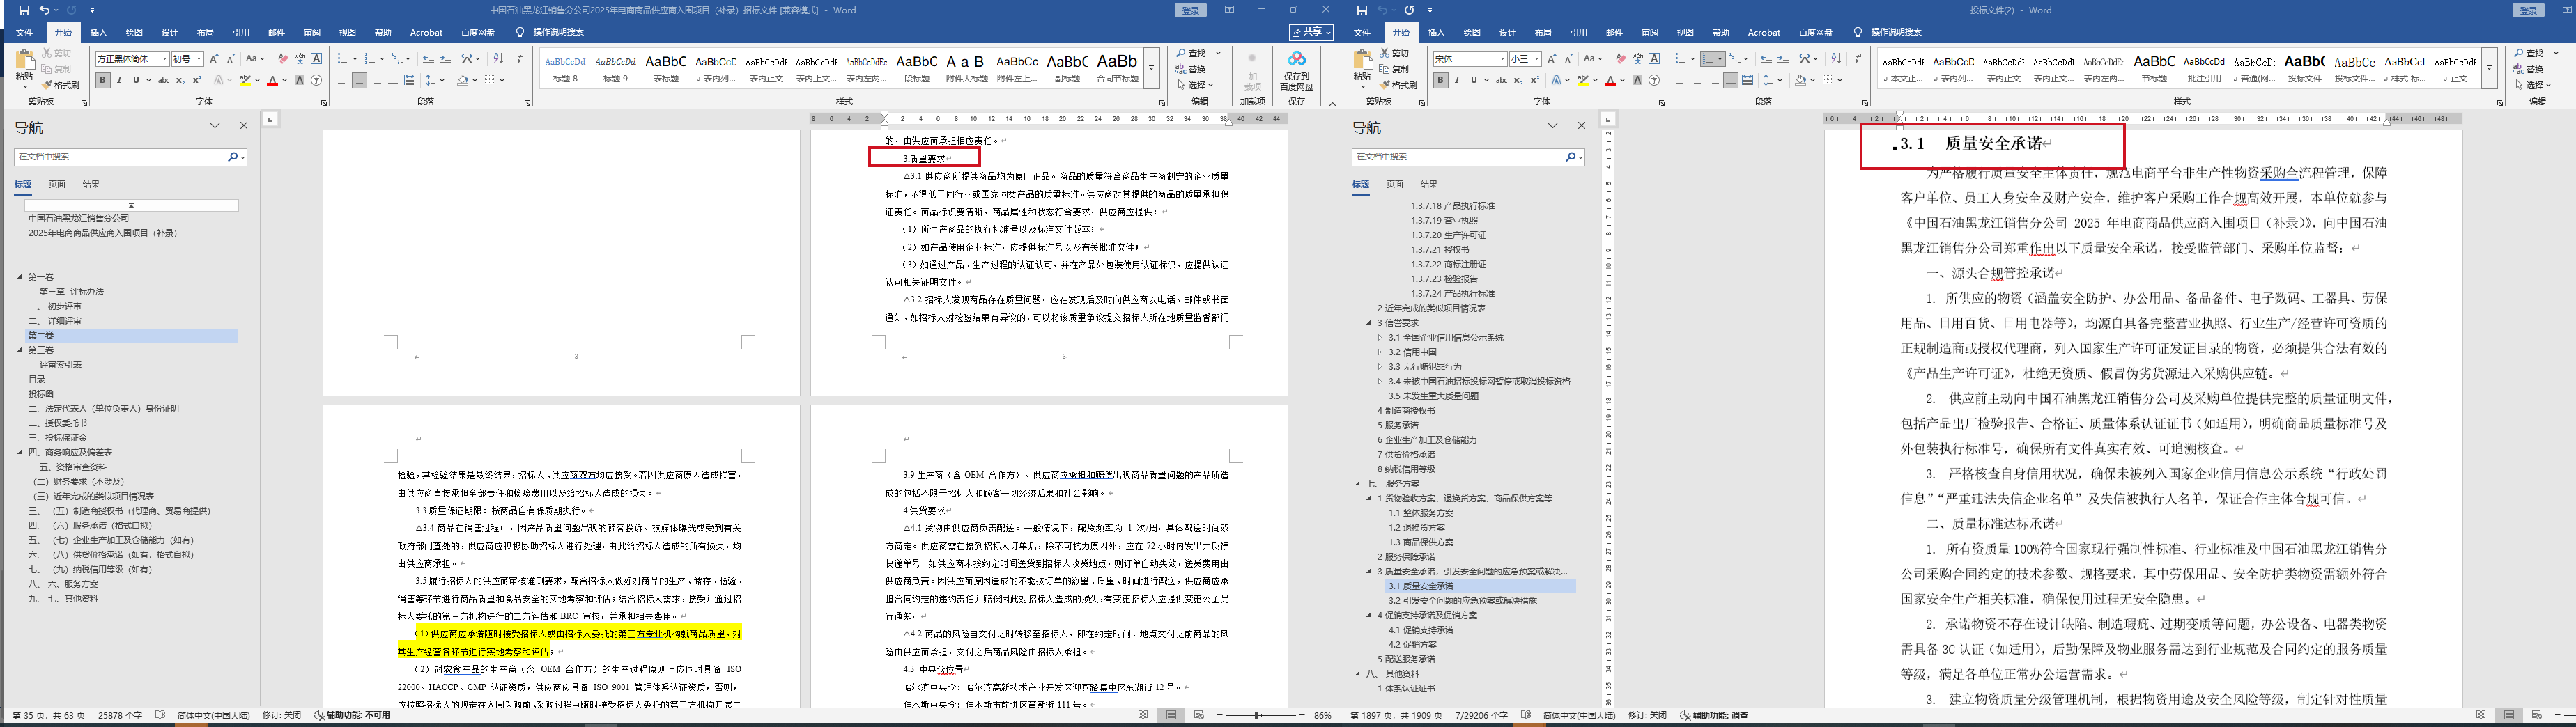
Task: Undo last action in left Word window
Action: [43, 10]
